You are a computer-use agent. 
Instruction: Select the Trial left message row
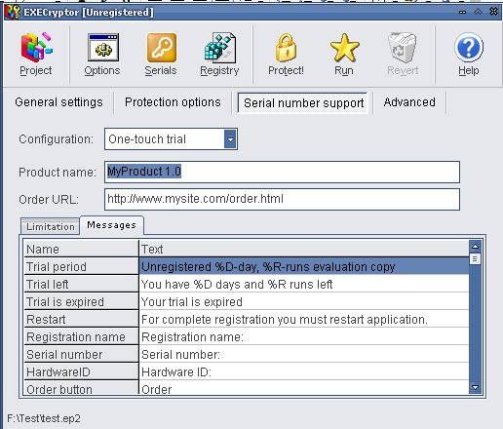coord(247,285)
